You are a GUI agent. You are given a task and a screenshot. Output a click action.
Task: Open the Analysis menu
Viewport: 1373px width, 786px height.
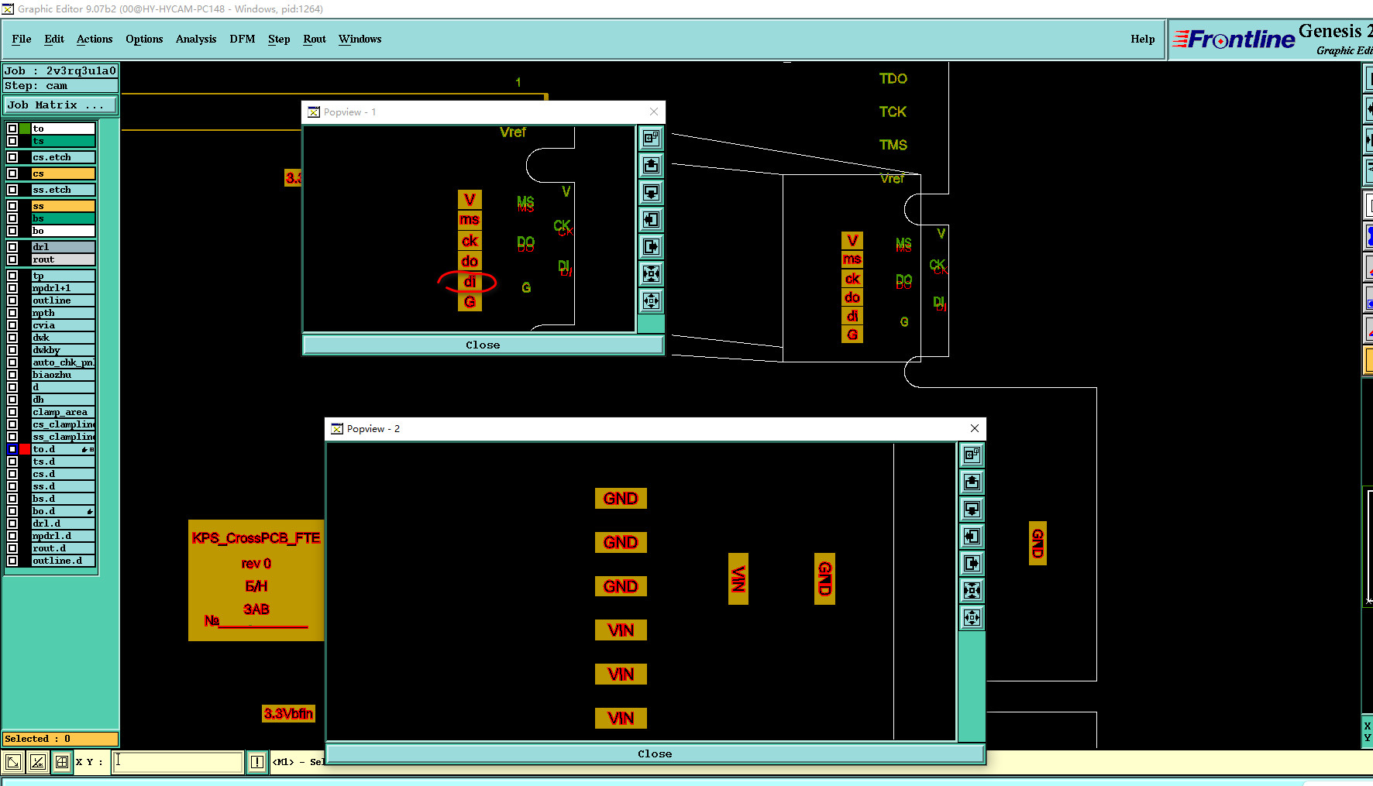pyautogui.click(x=196, y=39)
